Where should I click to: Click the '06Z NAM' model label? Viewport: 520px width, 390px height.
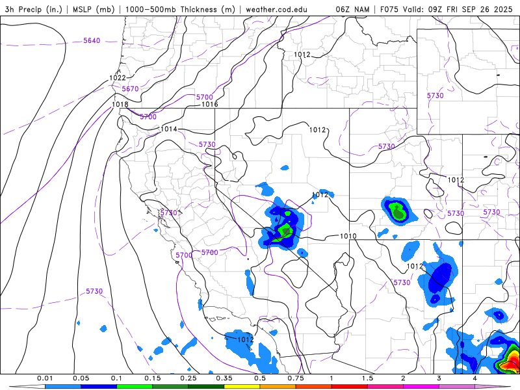click(352, 9)
